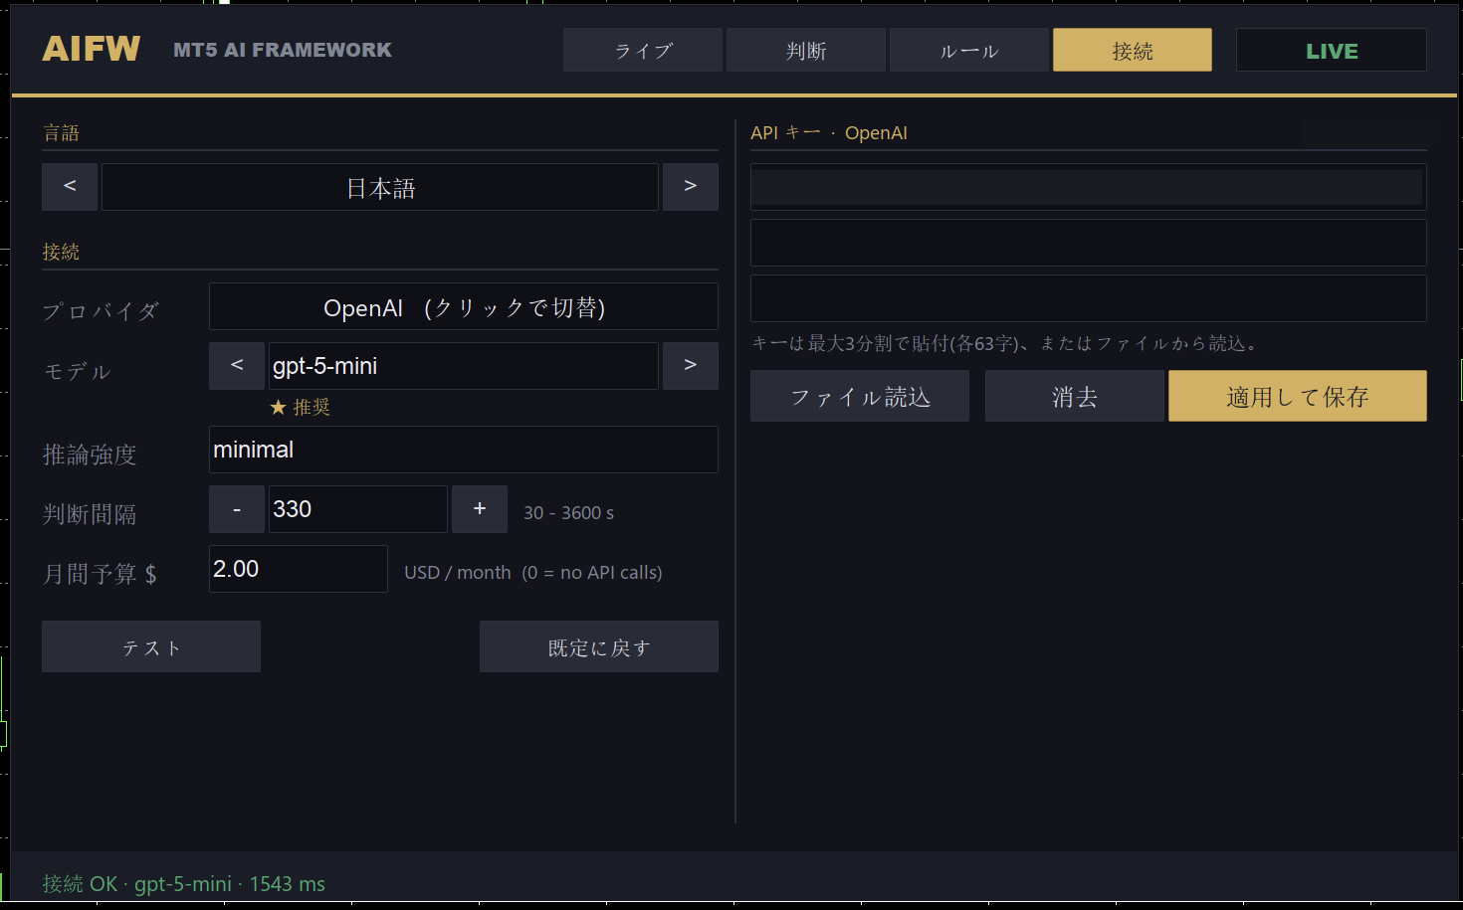Screen dimensions: 1463x910
Task: Click the モデル label
Action: [78, 371]
